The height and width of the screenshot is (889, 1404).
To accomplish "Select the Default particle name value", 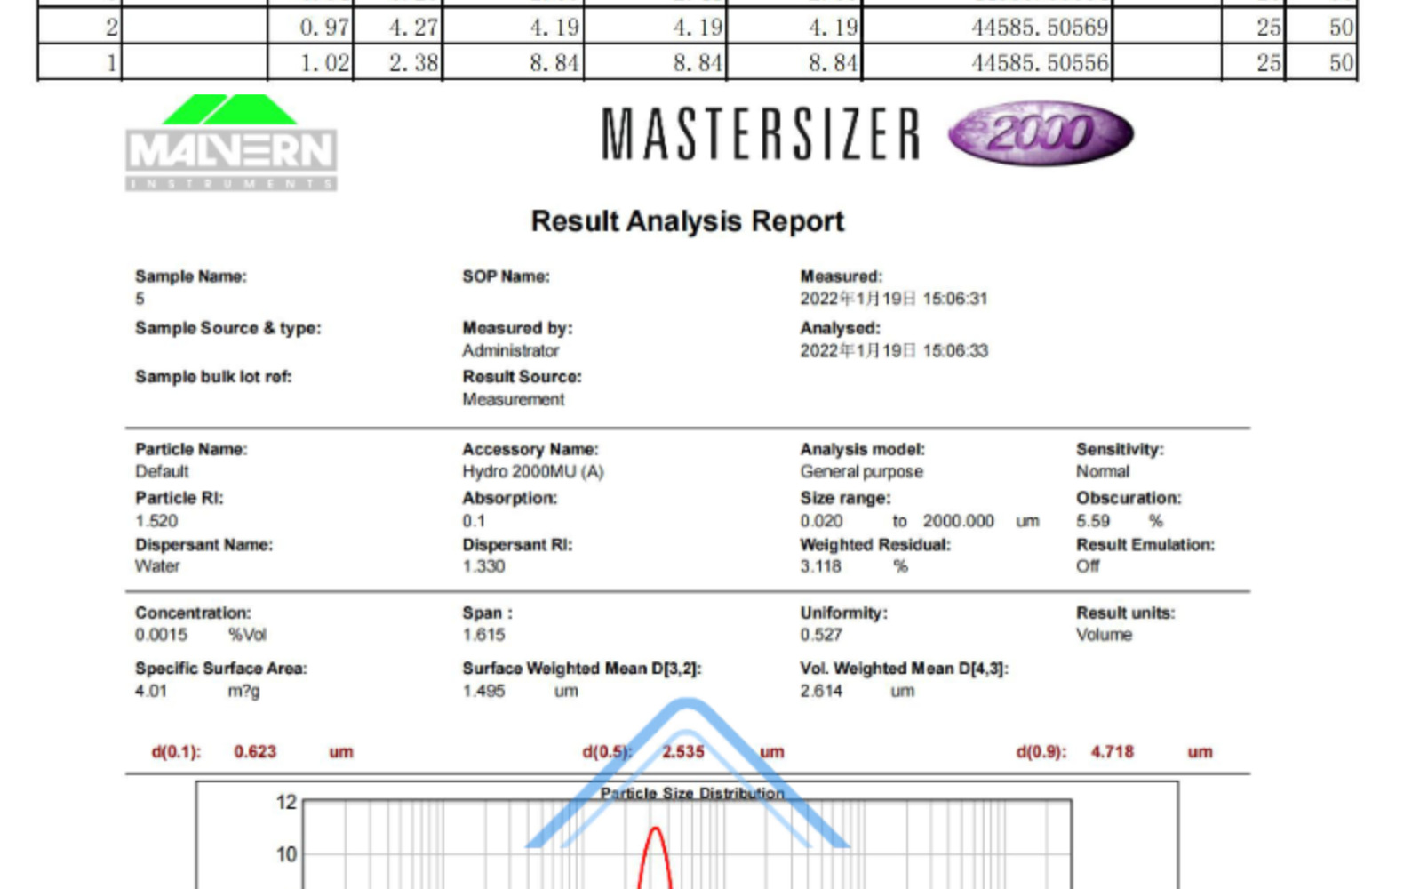I will pyautogui.click(x=162, y=471).
